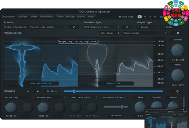The image size is (189, 128).
Task: Click the Look-ahead offset slider handle
Action: click(122, 107)
